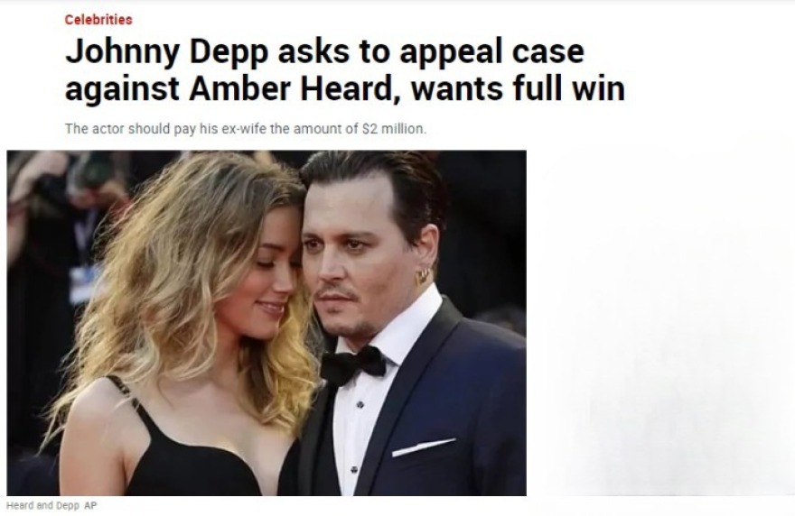Click the gold earring in the photo

[x=423, y=276]
